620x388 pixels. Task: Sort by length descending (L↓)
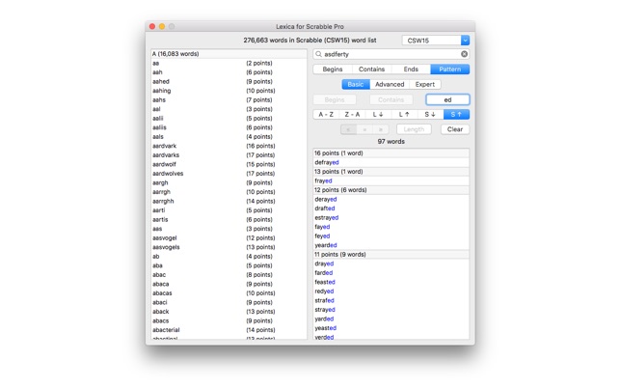(378, 115)
